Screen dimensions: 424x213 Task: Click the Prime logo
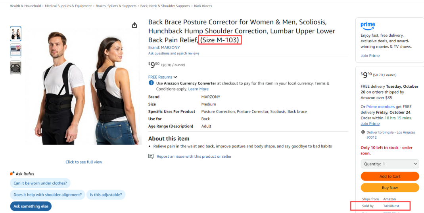[x=368, y=26]
